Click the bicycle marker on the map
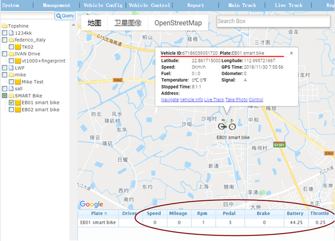The width and height of the screenshot is (335, 241). click(x=227, y=125)
